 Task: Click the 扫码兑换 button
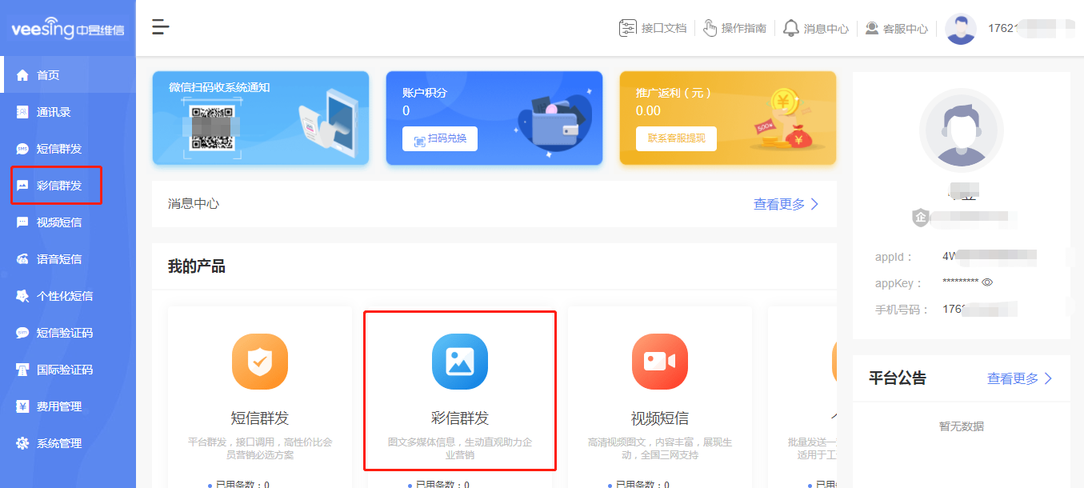[439, 138]
